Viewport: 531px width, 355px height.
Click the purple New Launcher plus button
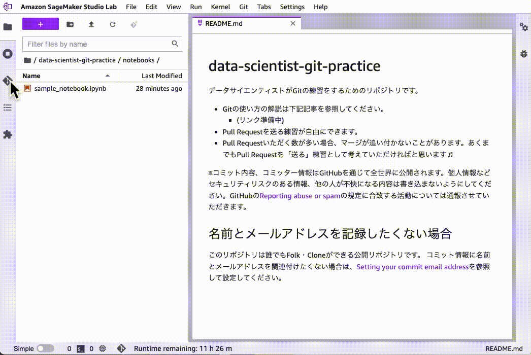click(40, 24)
